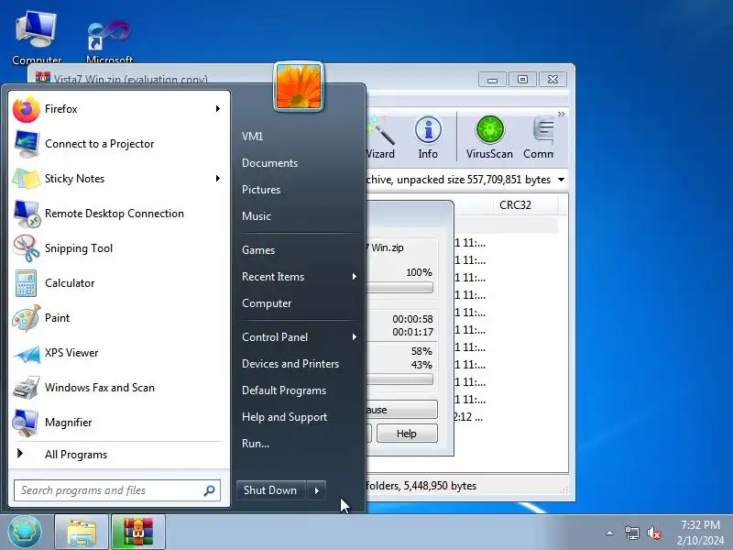Click the Pause button in extraction dialog
This screenshot has width=733, height=550.
point(402,410)
